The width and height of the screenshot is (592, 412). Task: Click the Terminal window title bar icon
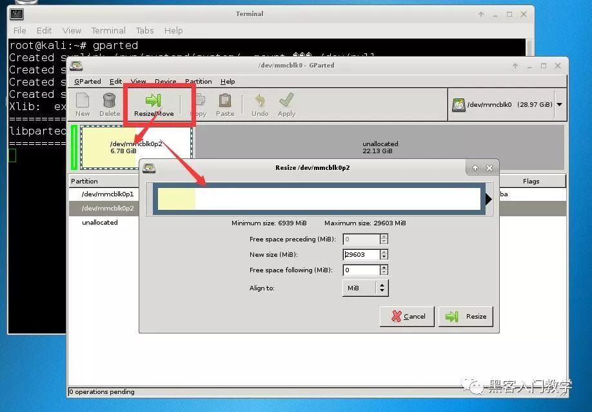(x=17, y=14)
